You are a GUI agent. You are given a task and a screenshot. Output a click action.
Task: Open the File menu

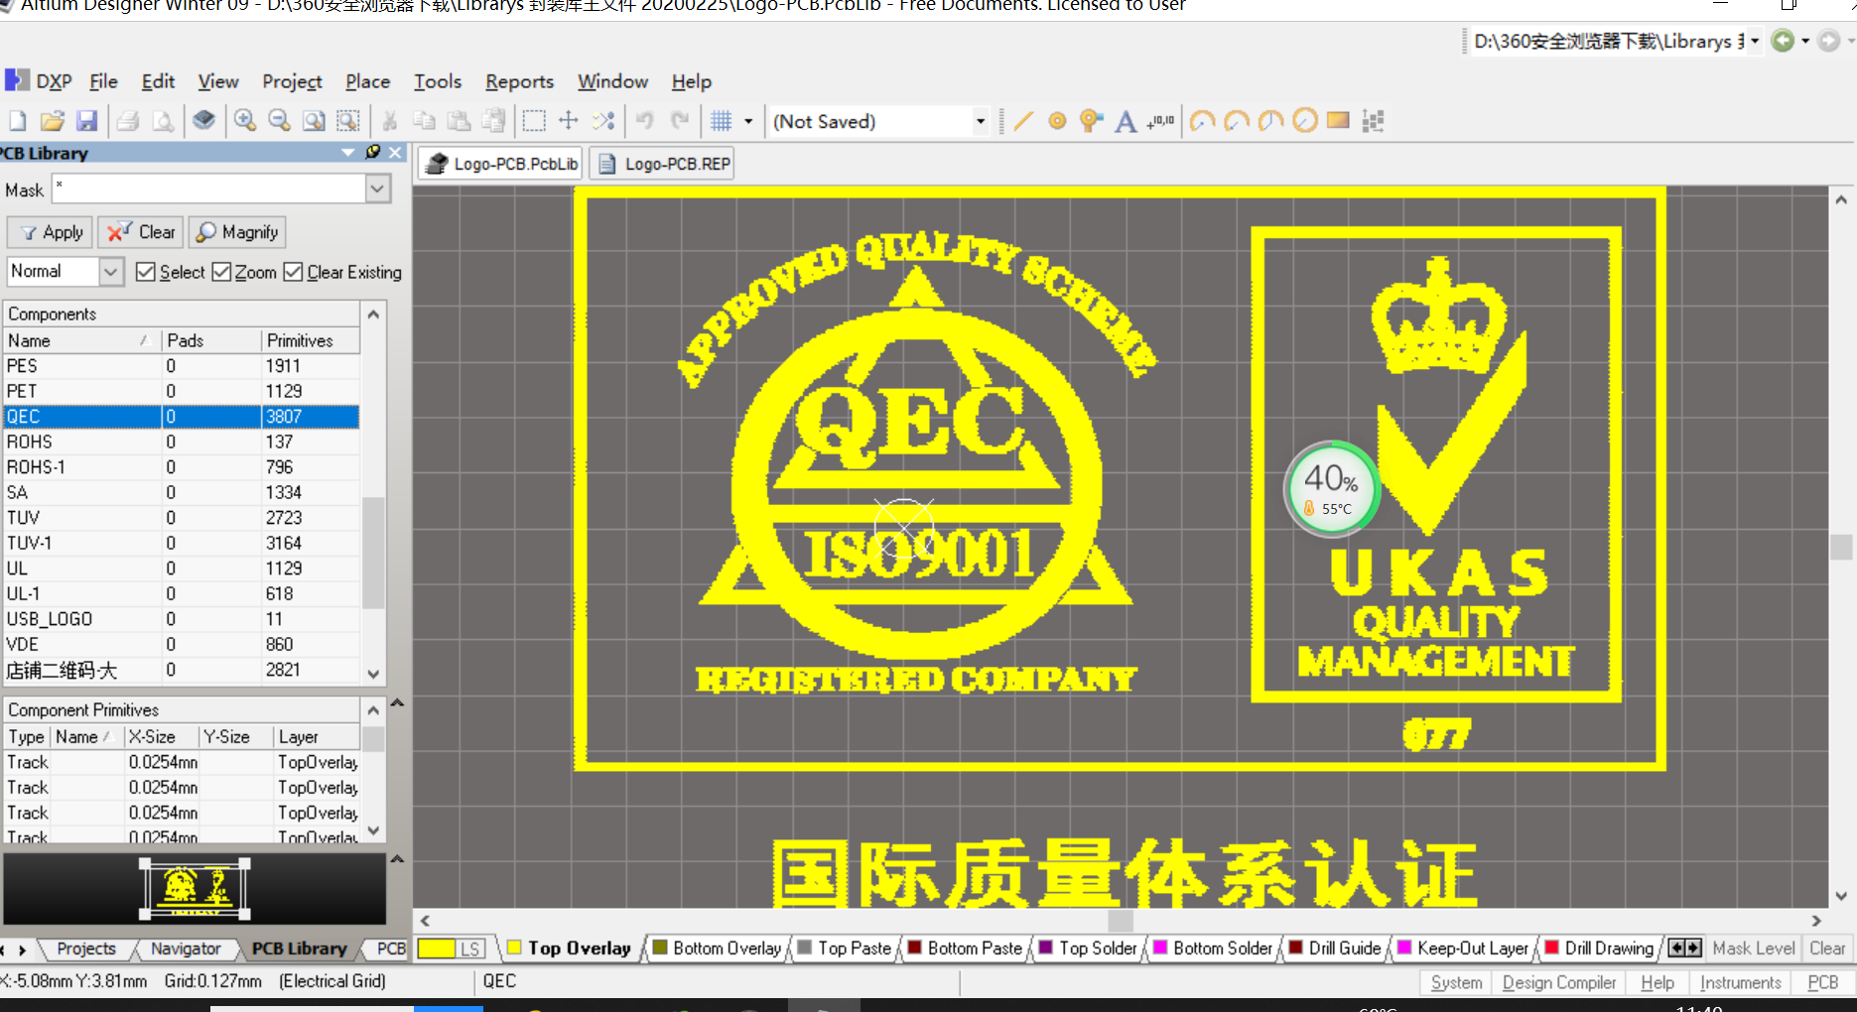pyautogui.click(x=103, y=81)
